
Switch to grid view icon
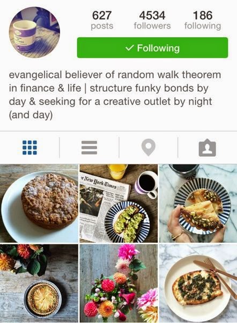click(29, 148)
